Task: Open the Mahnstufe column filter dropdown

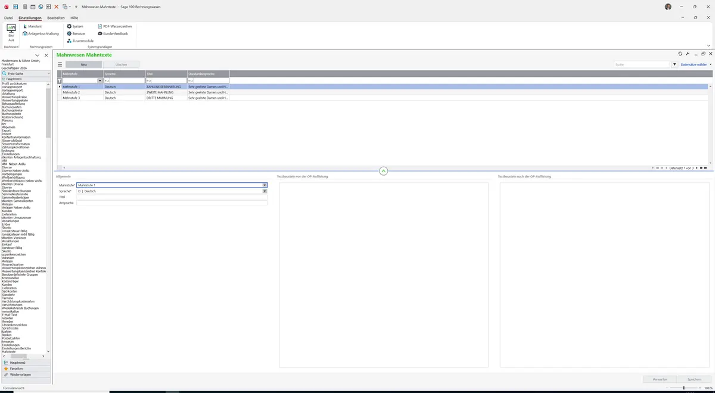Action: (x=100, y=80)
